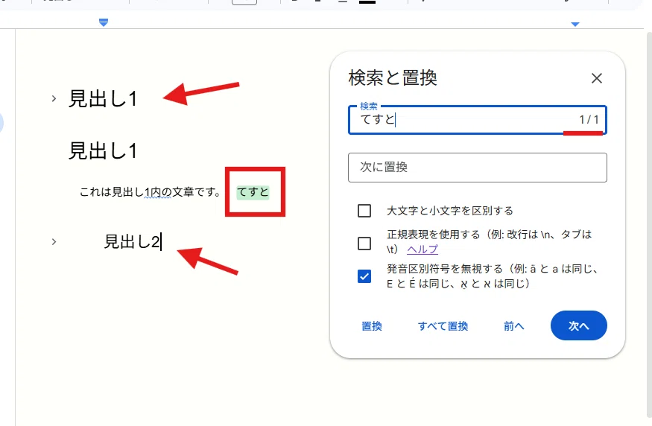The height and width of the screenshot is (426, 652).
Task: Click the sentence これは見出し1内の文章です。
Action: click(150, 192)
